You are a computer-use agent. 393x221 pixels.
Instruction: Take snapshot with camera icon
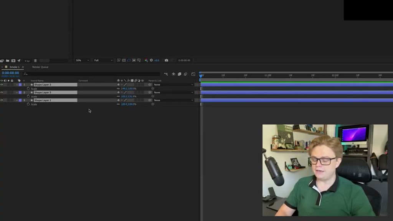(x=167, y=60)
